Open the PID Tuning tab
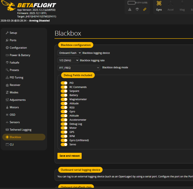The image size is (193, 189). point(16,78)
